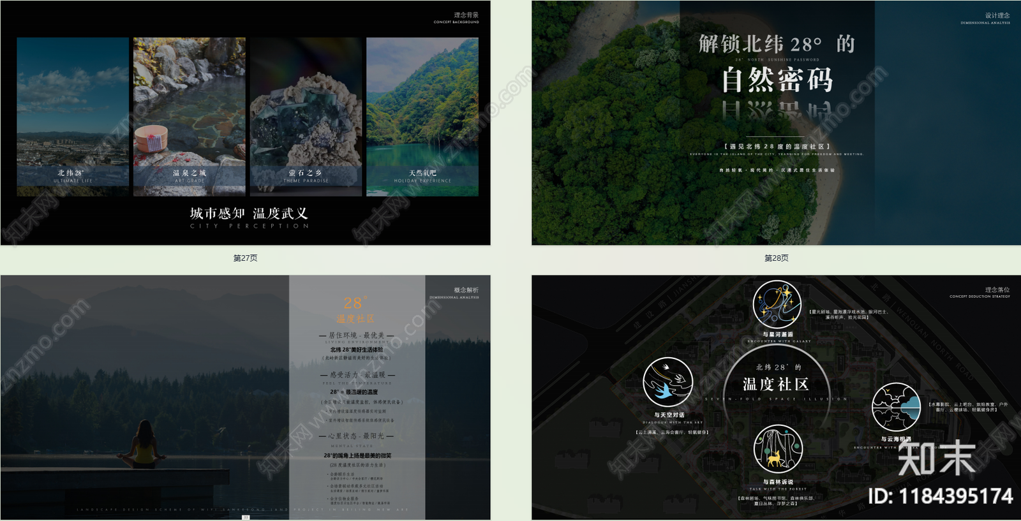
Task: Click the 与天空对话 bird circle icon
Action: point(668,382)
